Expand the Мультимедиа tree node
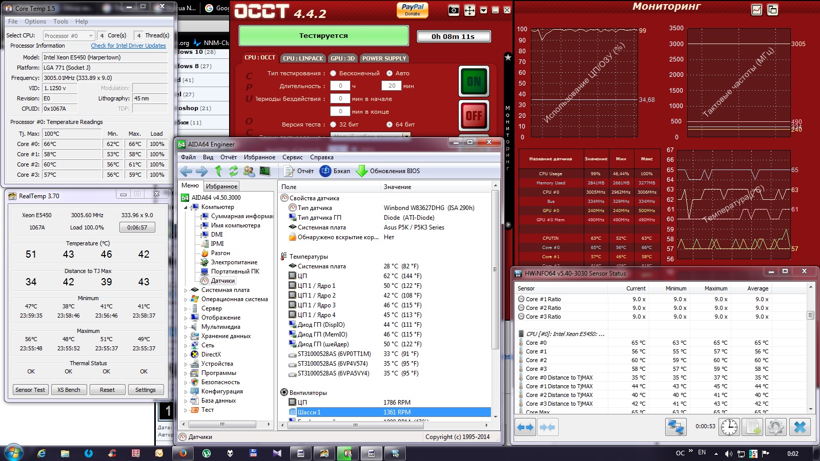This screenshot has width=820, height=461. click(186, 327)
